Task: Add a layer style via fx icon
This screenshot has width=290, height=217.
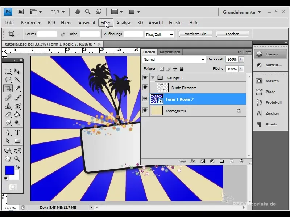Action: click(192, 161)
